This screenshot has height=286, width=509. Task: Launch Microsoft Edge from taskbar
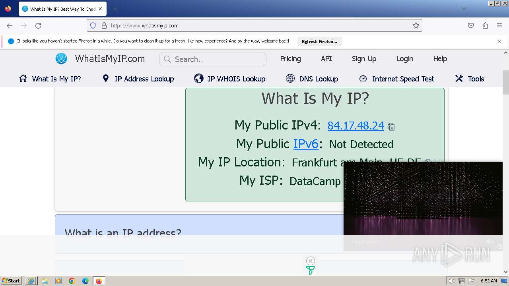(85, 281)
